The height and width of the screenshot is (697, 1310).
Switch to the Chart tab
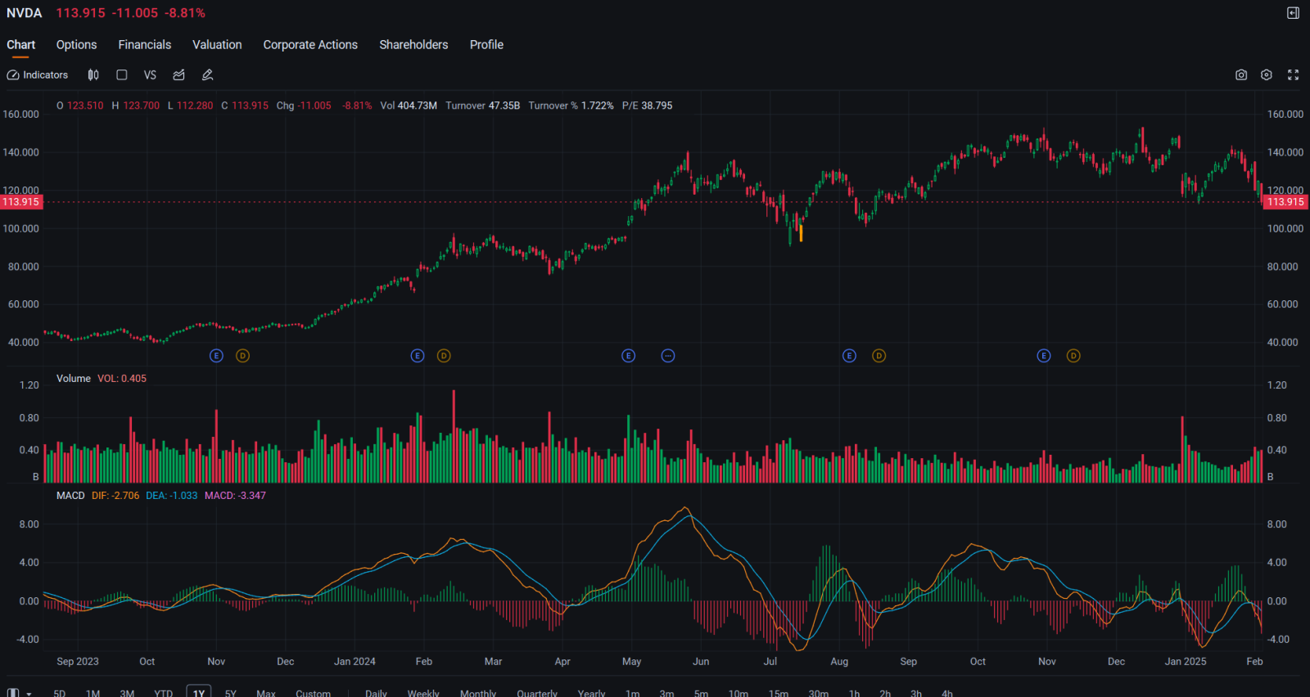pyautogui.click(x=20, y=45)
